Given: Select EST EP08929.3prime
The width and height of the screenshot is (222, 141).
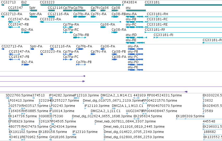Looking at the screenshot, I should click(x=9, y=124).
